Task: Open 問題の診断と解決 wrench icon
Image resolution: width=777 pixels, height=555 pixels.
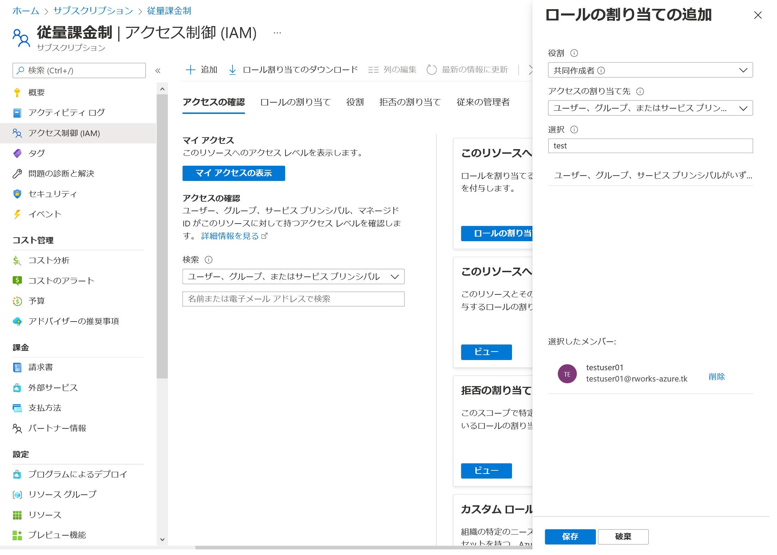Action: [17, 174]
